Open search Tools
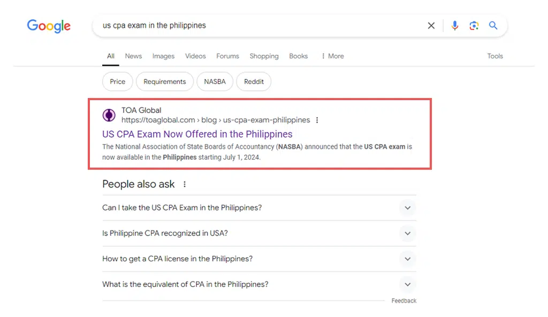The image size is (548, 317). pyautogui.click(x=495, y=56)
